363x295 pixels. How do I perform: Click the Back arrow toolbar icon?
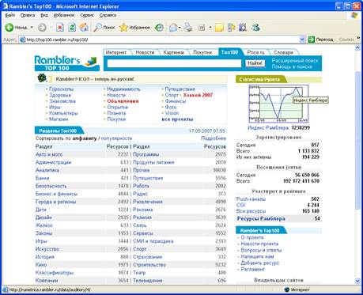click(9, 27)
